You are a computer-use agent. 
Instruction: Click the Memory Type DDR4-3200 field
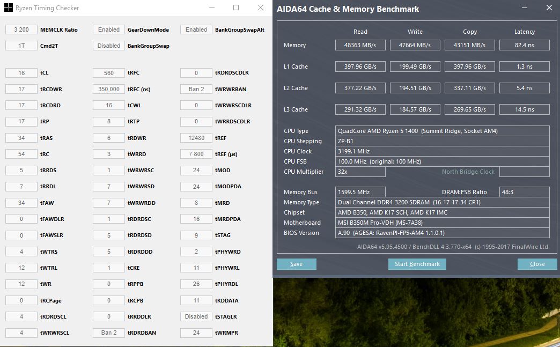(442, 202)
